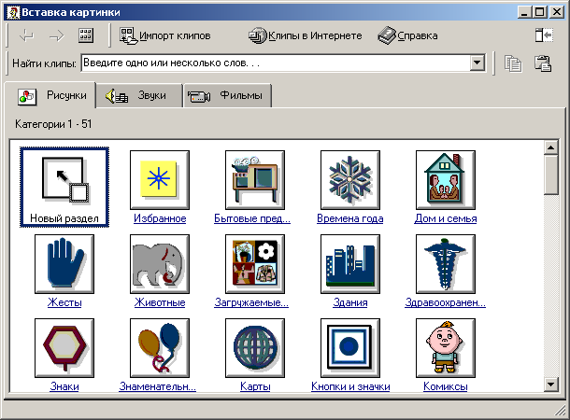Click the Здания link

point(350,302)
